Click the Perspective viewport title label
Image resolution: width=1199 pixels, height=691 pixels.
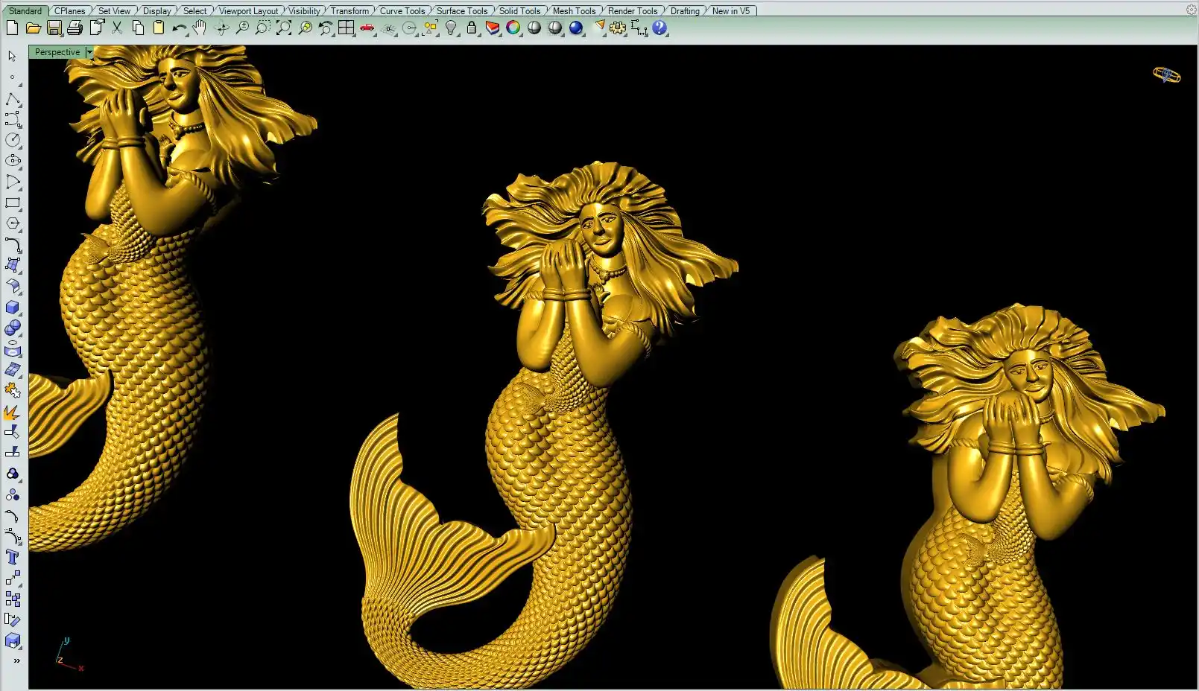[57, 52]
